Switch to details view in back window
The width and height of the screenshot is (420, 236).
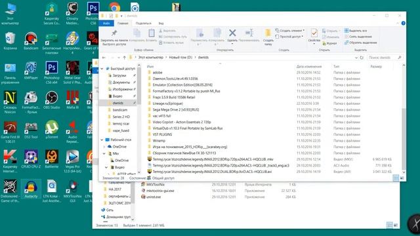(389, 226)
